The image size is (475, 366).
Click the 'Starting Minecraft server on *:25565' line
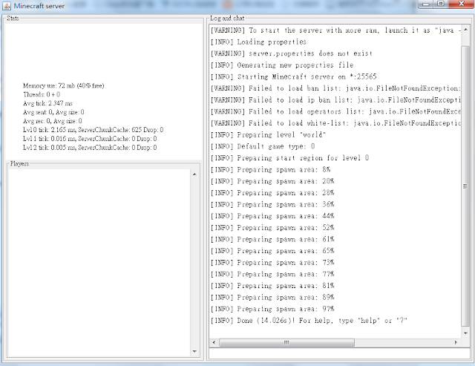[x=294, y=76]
